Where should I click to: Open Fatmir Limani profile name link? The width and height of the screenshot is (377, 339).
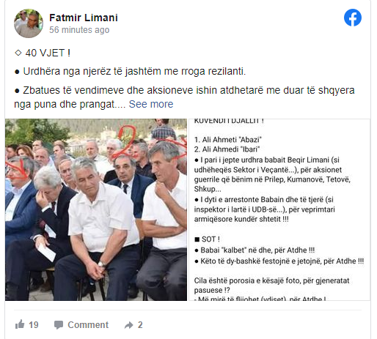coord(84,18)
